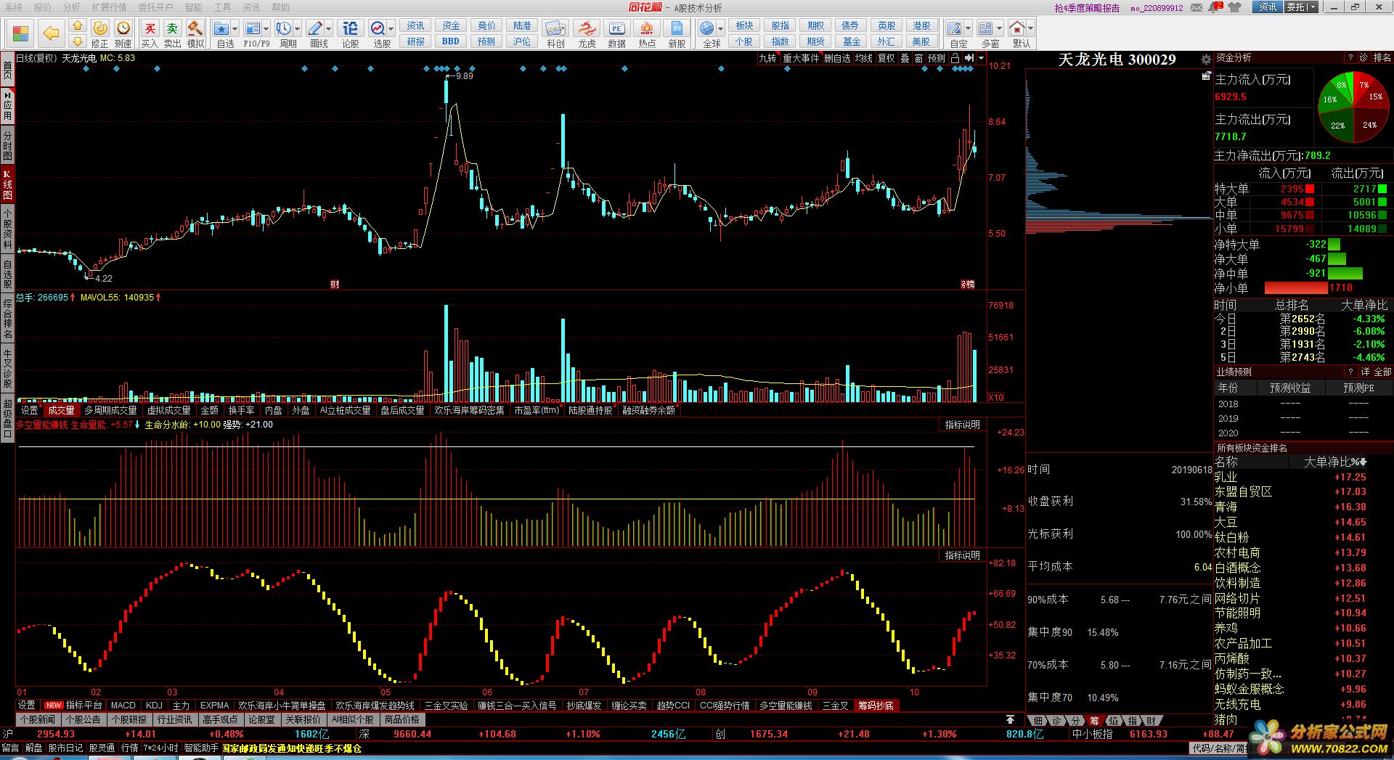
Task: Open the 个股新闻 bottom tab
Action: 37,719
